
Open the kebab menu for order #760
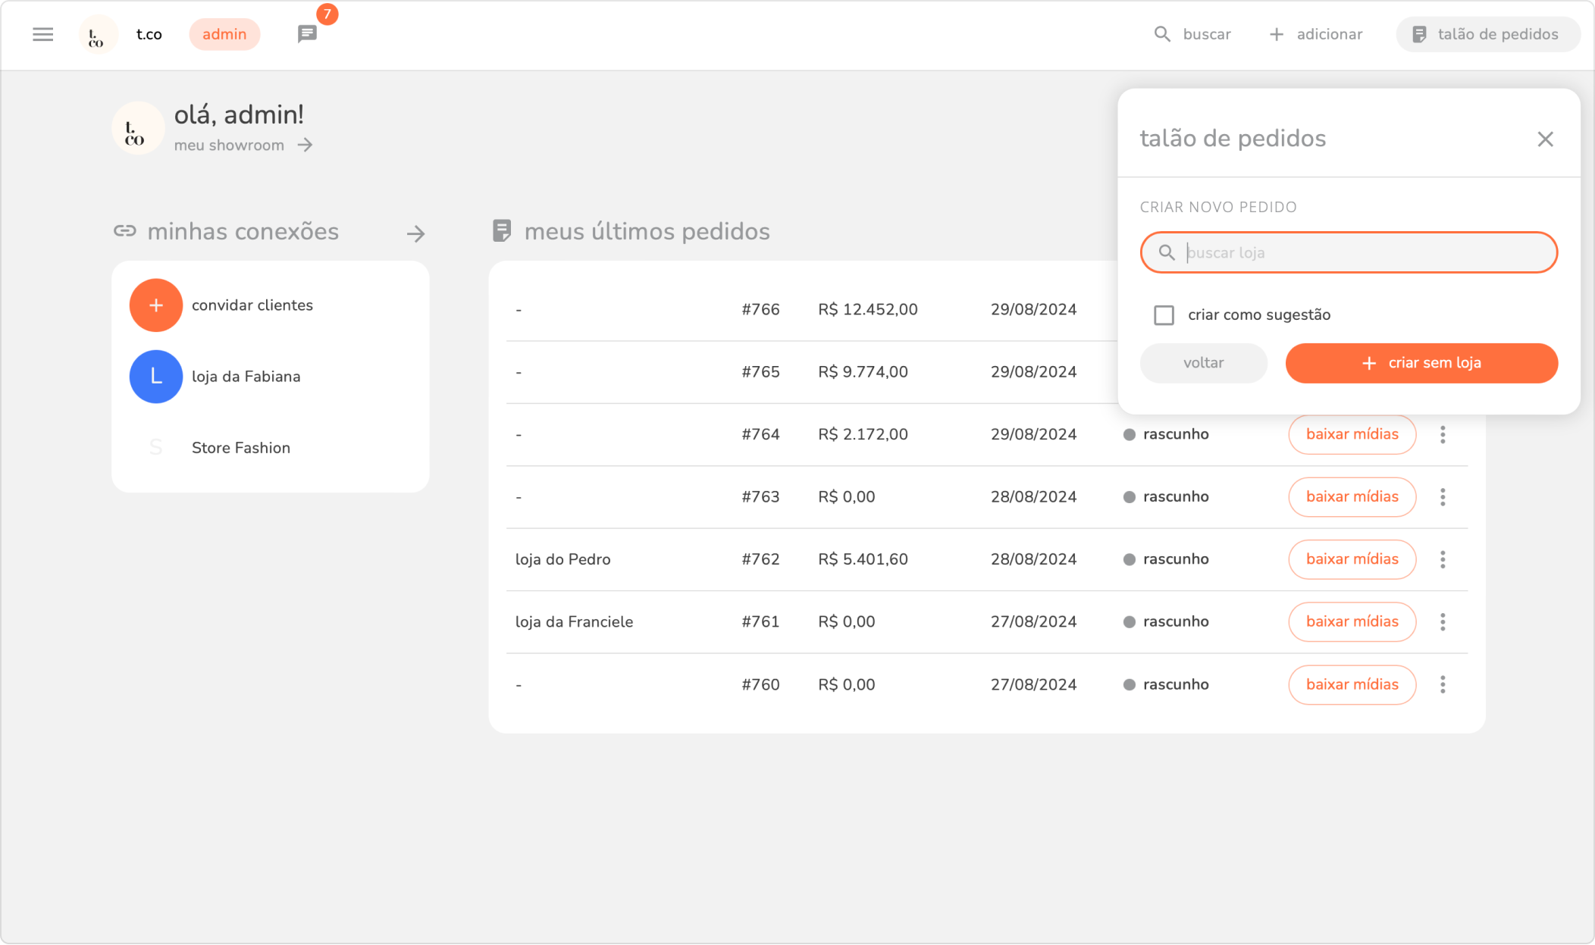tap(1443, 684)
